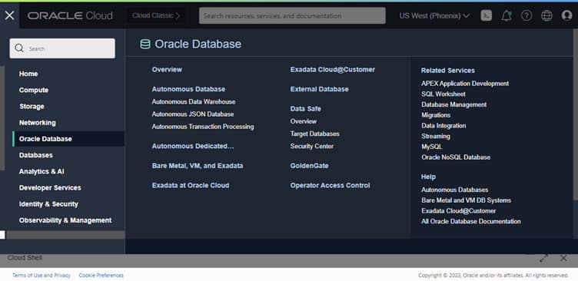The image size is (578, 281).
Task: Open Data Integration
Action: [x=443, y=126]
